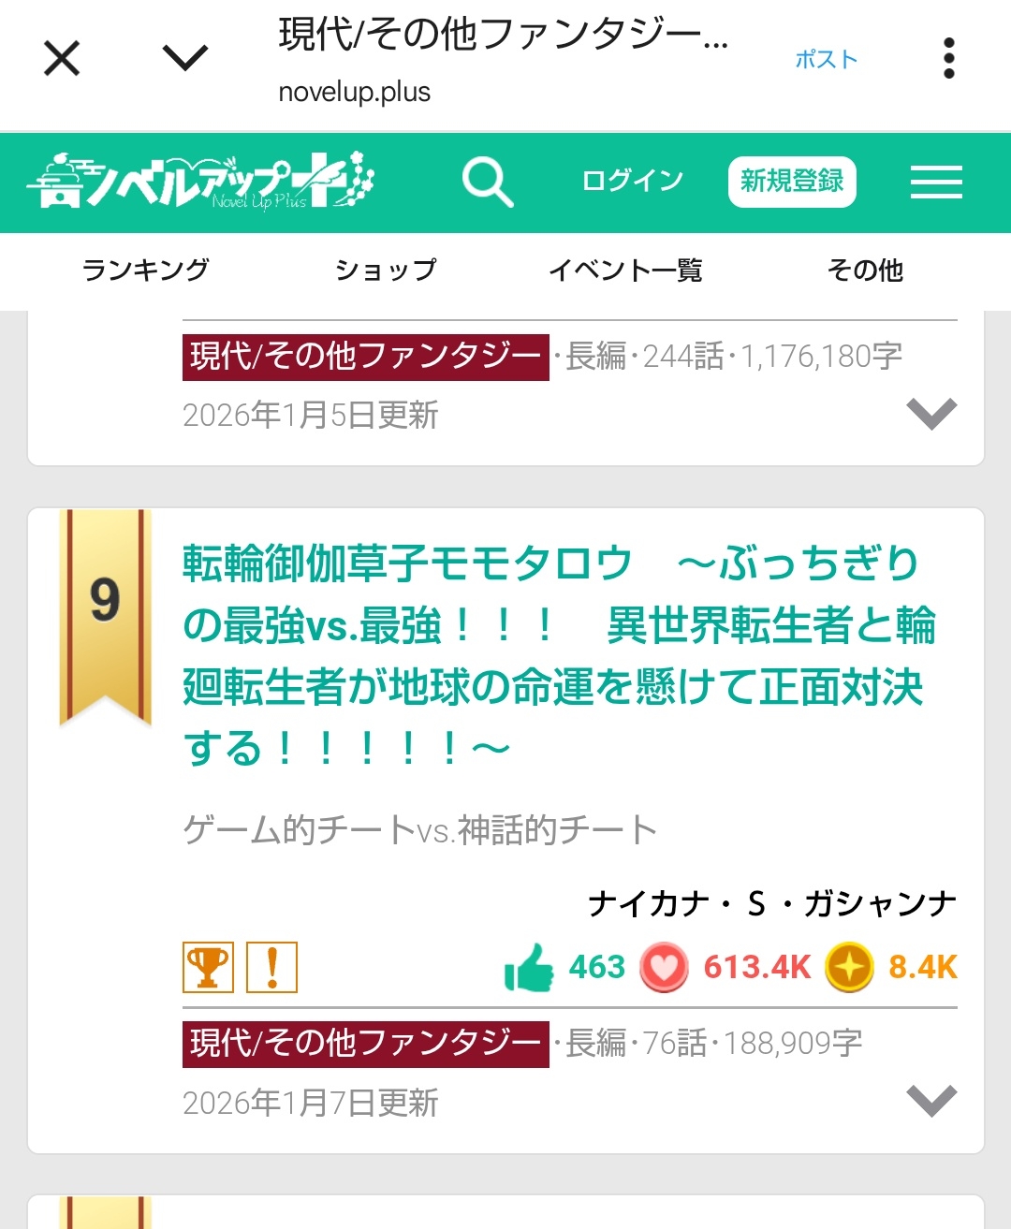Click the red heart icon

pyautogui.click(x=664, y=967)
